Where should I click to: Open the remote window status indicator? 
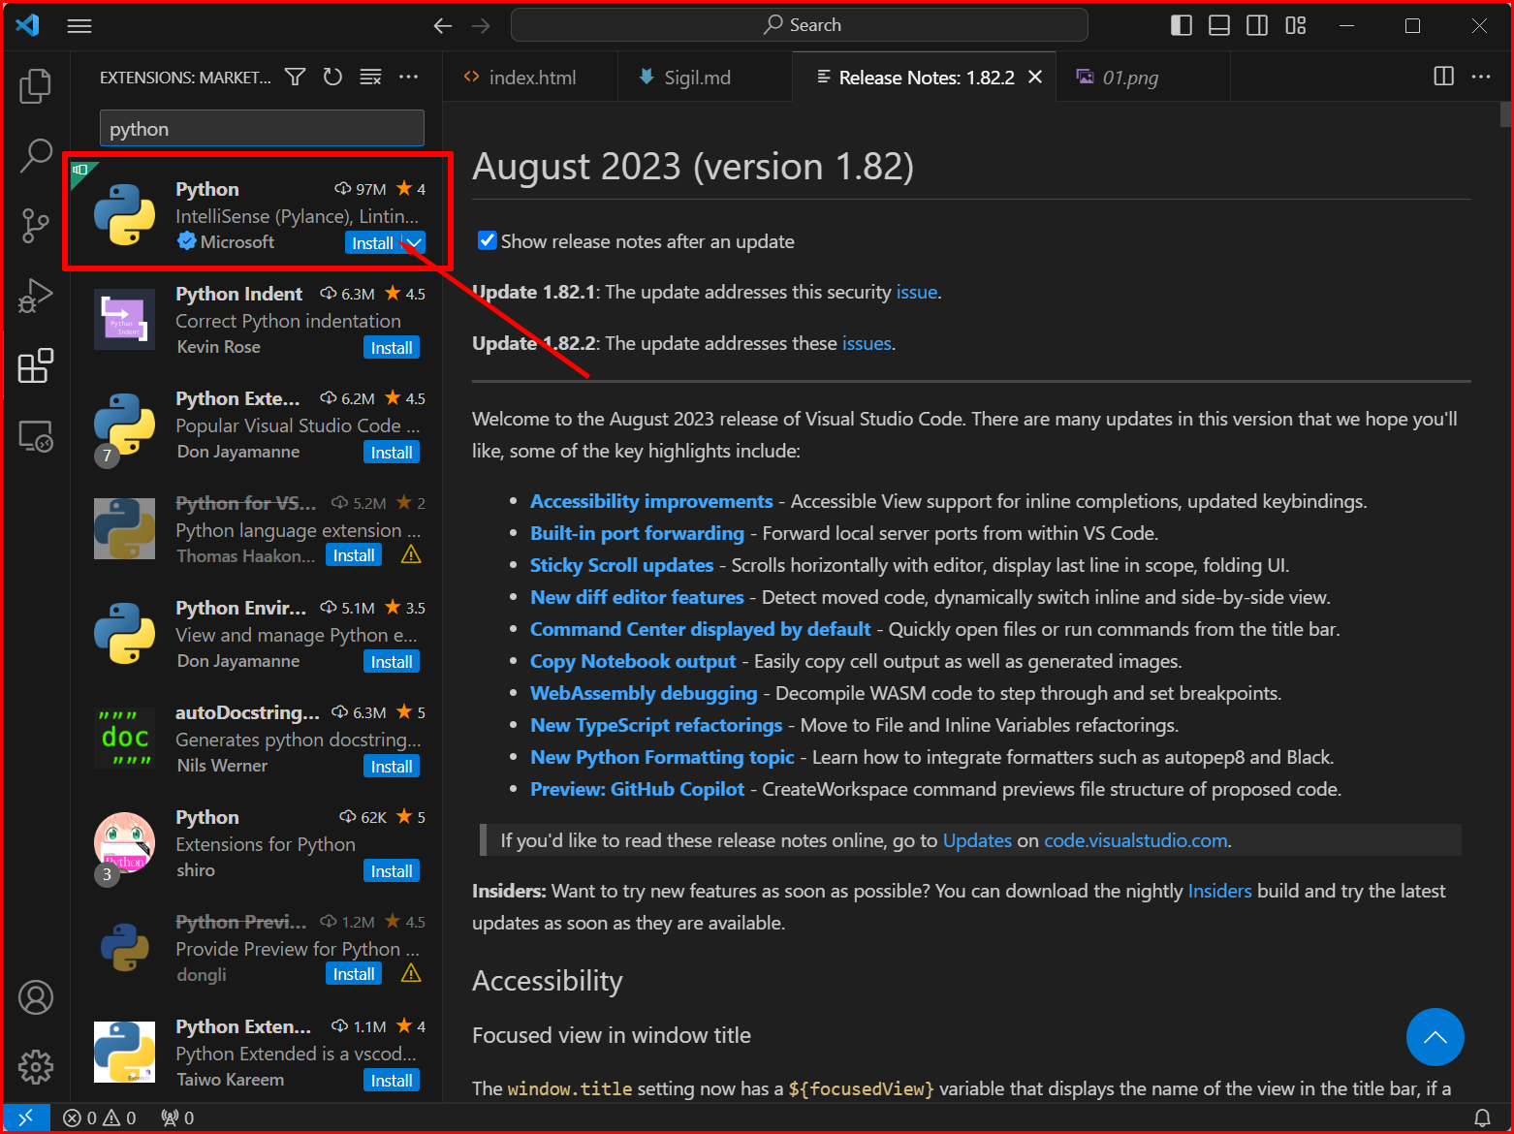(26, 1118)
